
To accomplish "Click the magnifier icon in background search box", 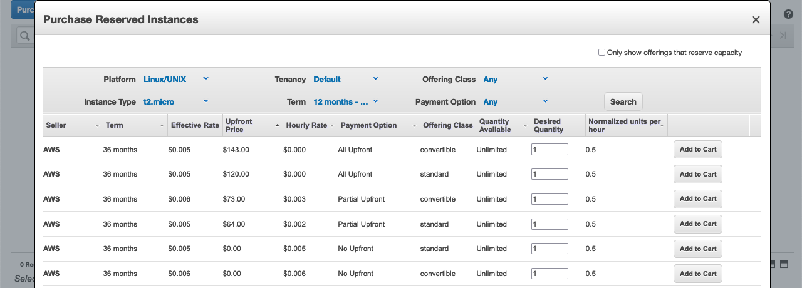I will tap(25, 36).
